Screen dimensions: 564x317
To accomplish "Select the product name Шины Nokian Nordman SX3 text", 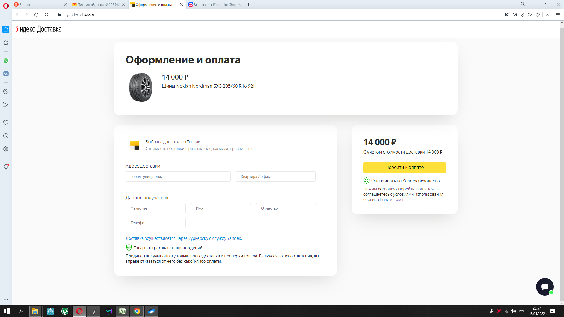I will coord(210,86).
